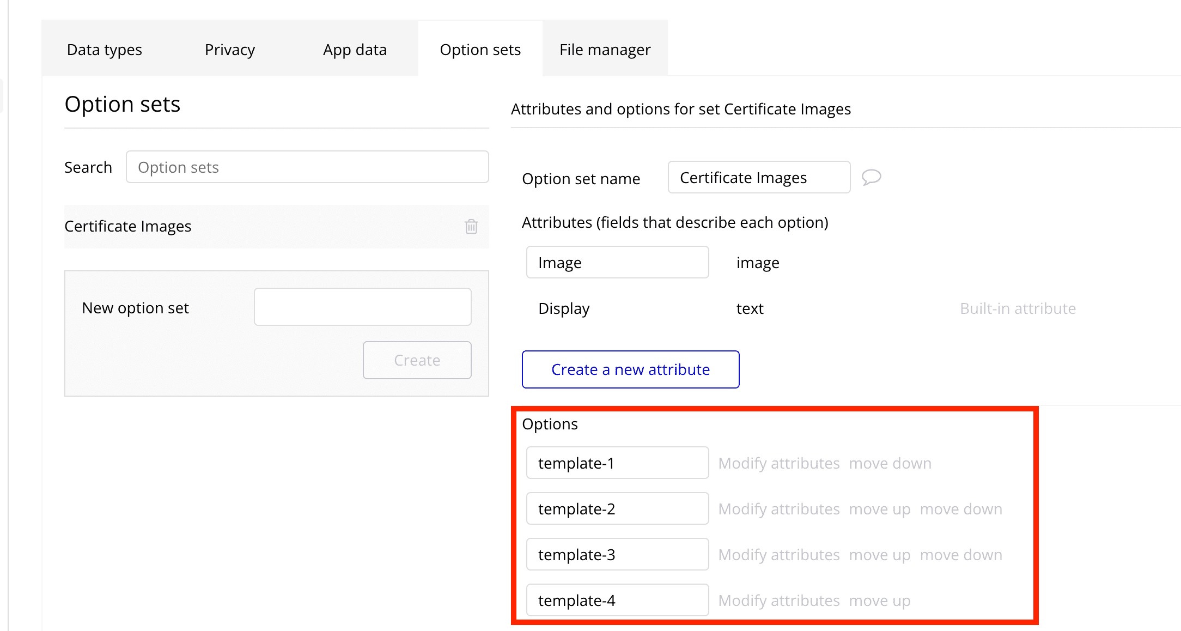Viewport: 1181px width, 631px height.
Task: Go to the App data tab
Action: [355, 50]
